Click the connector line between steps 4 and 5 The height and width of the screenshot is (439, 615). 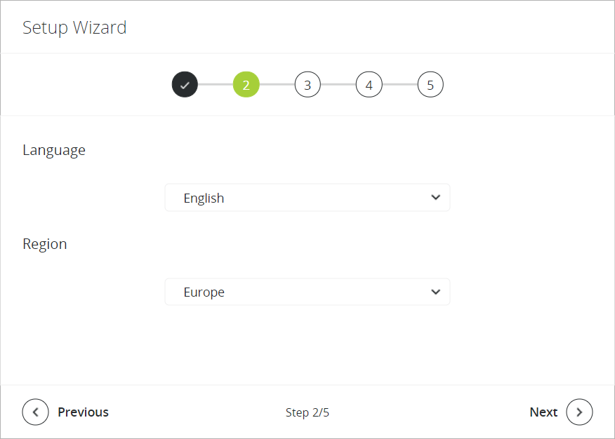pyautogui.click(x=399, y=85)
